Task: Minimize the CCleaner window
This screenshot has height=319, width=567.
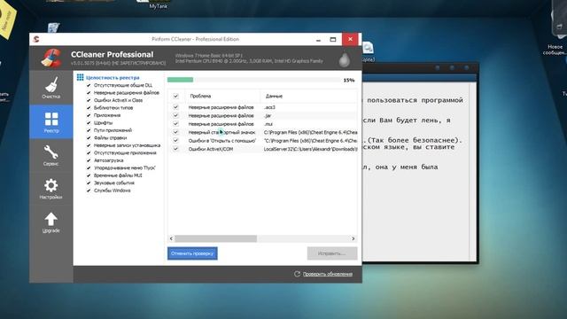Action: click(x=318, y=39)
